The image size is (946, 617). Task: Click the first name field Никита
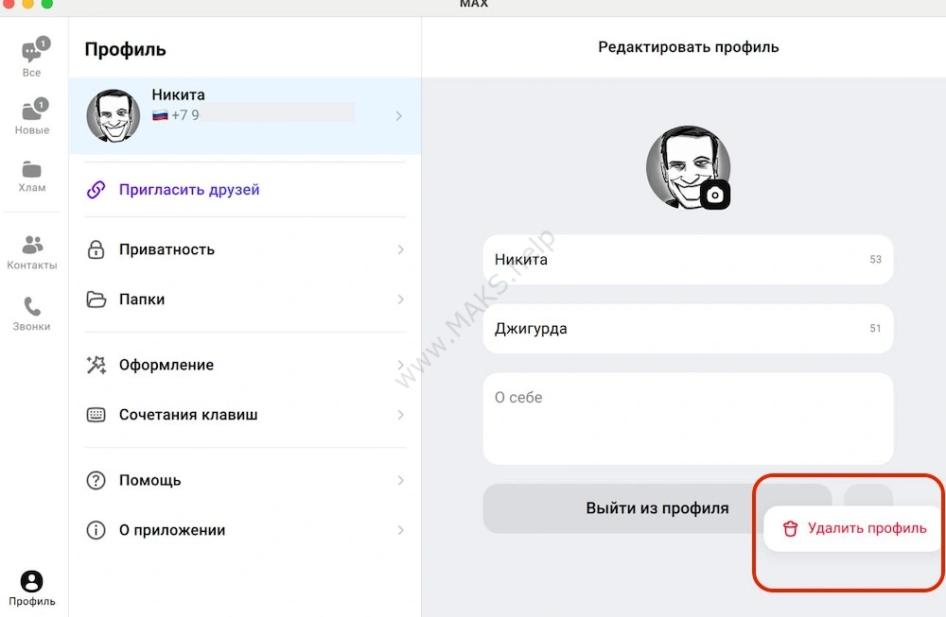click(x=672, y=260)
